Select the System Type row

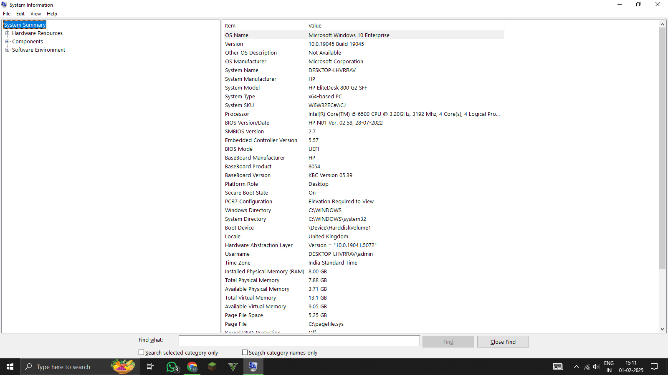coord(363,97)
